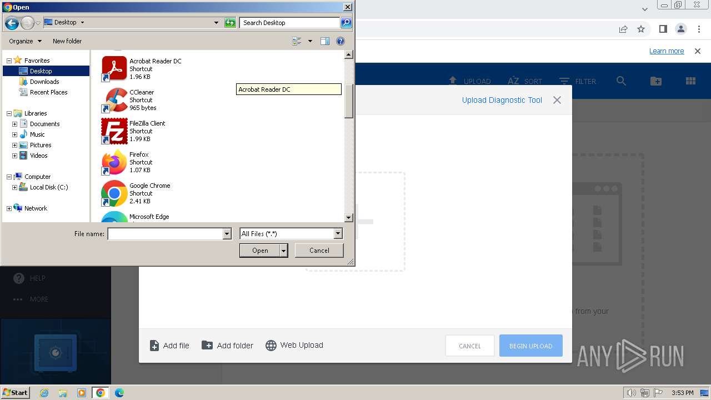Click the Add file icon
This screenshot has height=400, width=711.
(x=154, y=346)
